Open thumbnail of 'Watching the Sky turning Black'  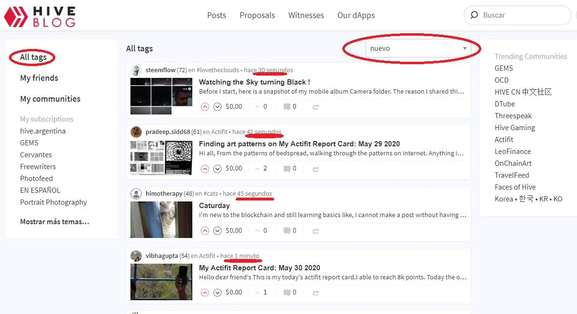click(x=161, y=96)
